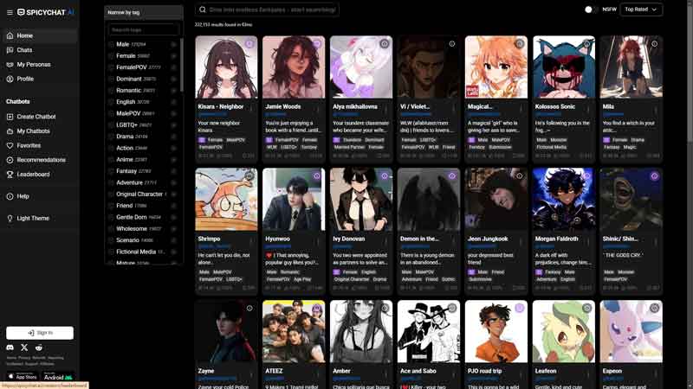The image size is (693, 389).
Task: Check the English tag checkbox
Action: click(112, 102)
